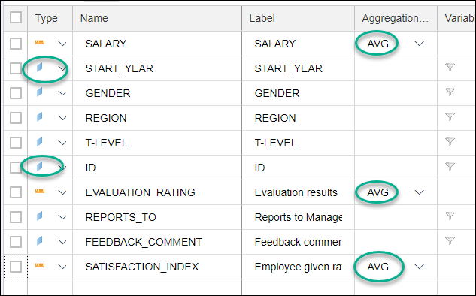Click the attribute icon for REGION
476x296 pixels.
pyautogui.click(x=39, y=117)
